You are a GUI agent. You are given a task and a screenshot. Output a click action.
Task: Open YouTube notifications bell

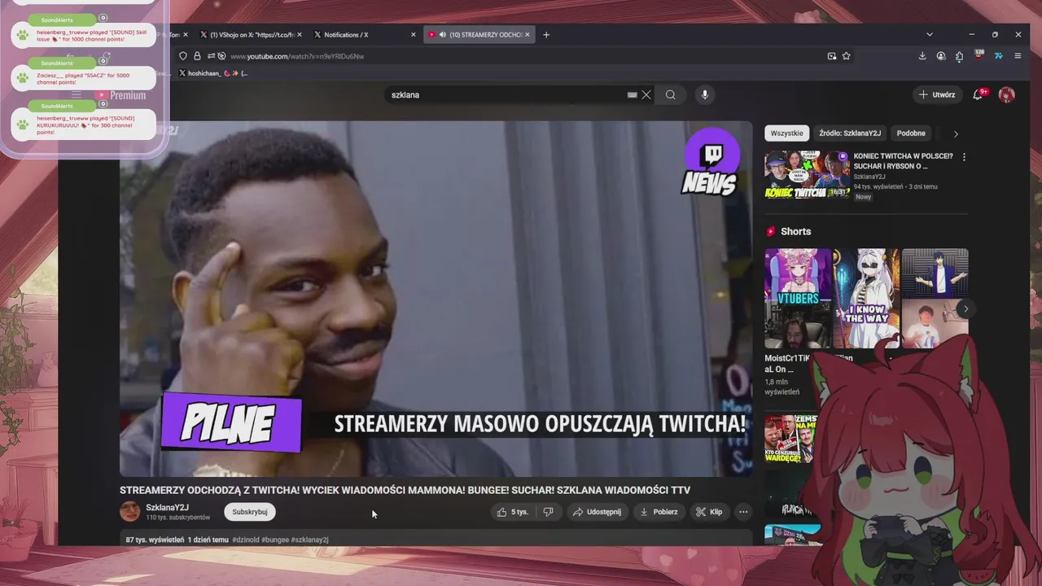click(979, 94)
